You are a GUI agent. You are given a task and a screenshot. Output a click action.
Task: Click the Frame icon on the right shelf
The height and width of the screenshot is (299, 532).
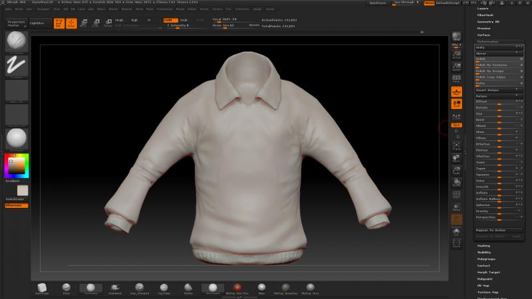[456, 146]
